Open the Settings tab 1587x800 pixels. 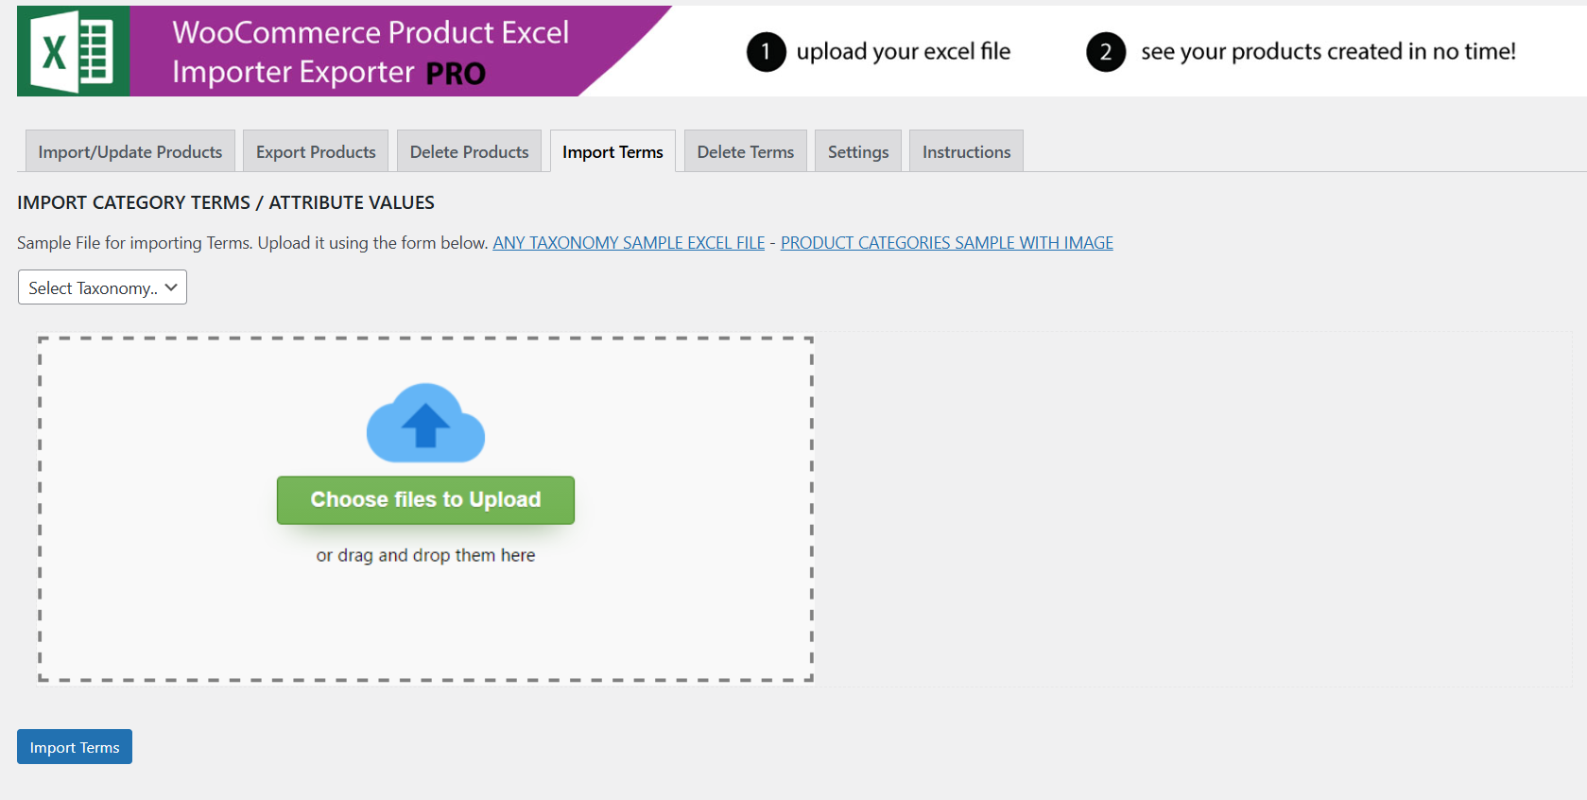coord(857,151)
